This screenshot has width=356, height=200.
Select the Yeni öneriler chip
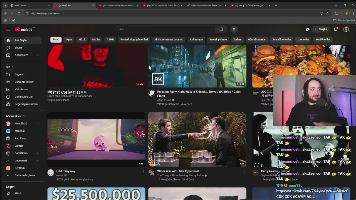click(323, 39)
